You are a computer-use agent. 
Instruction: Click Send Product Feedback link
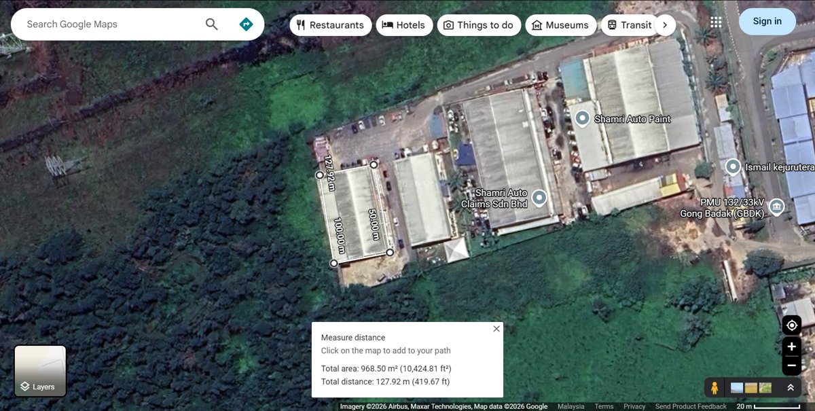pos(691,406)
